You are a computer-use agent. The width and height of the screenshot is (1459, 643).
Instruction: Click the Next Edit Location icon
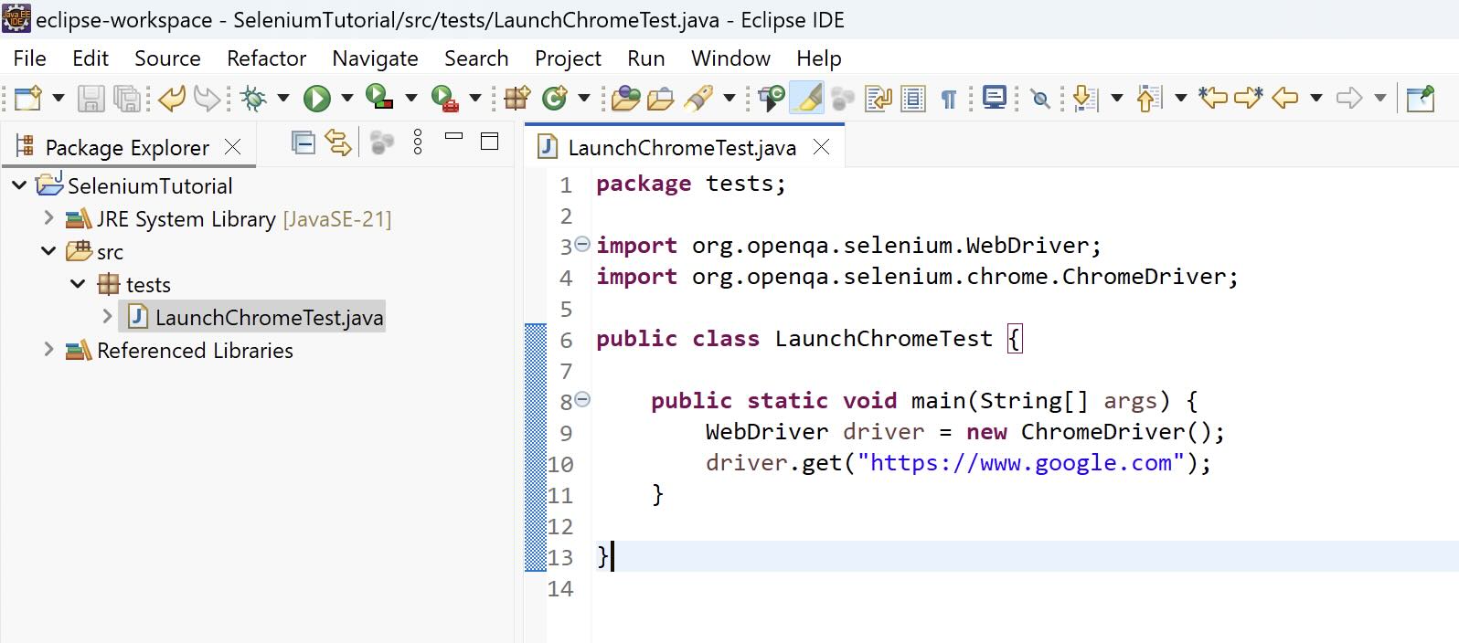1249,97
